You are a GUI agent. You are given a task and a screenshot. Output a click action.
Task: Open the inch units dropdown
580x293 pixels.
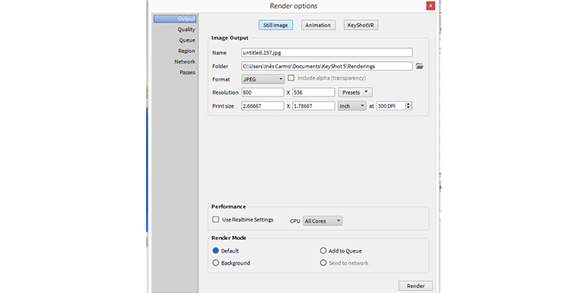click(352, 106)
